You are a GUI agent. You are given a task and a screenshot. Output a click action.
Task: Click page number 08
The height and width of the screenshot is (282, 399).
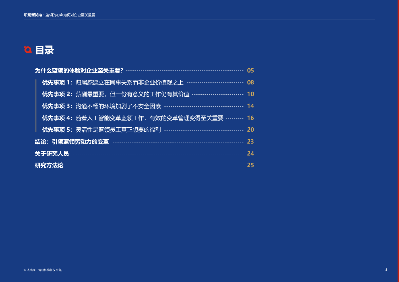pos(251,82)
